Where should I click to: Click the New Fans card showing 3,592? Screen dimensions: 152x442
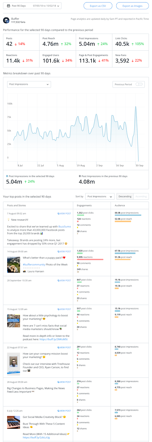pos(130,59)
